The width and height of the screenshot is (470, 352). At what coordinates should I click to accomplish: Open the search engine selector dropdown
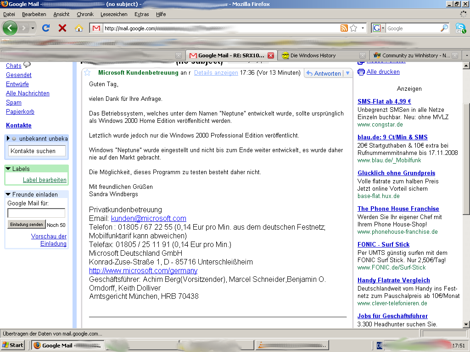click(379, 28)
